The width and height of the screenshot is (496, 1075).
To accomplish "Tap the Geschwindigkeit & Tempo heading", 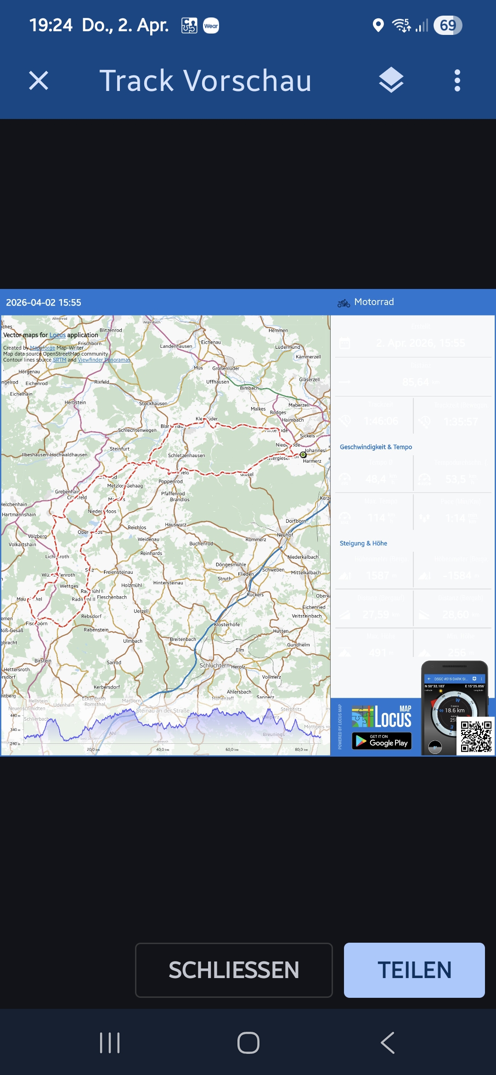I will pyautogui.click(x=376, y=447).
